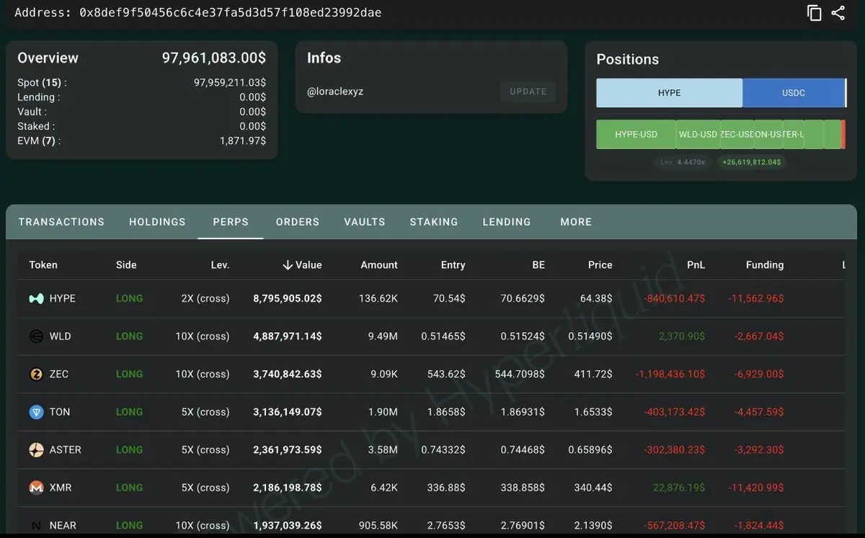Viewport: 865px width, 538px height.
Task: Click the TON token logo icon
Action: click(36, 412)
